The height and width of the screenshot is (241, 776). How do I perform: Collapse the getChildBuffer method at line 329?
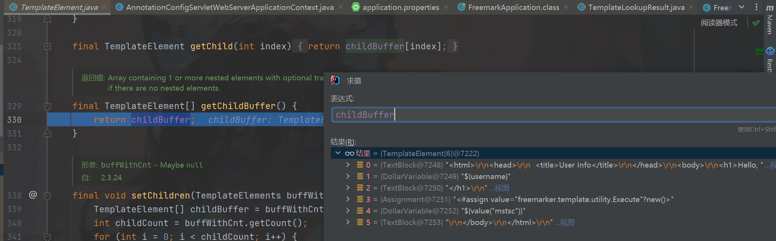click(47, 106)
